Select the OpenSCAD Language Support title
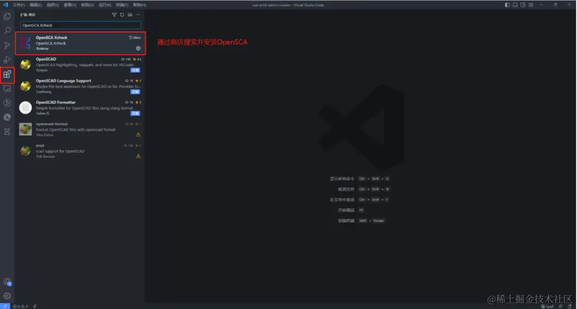The height and width of the screenshot is (309, 577). [63, 81]
